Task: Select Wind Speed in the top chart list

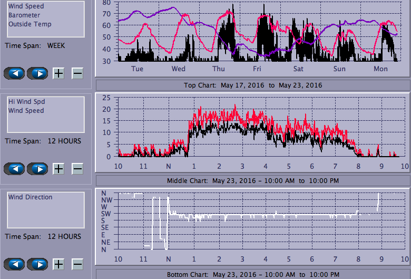Action: (26, 6)
